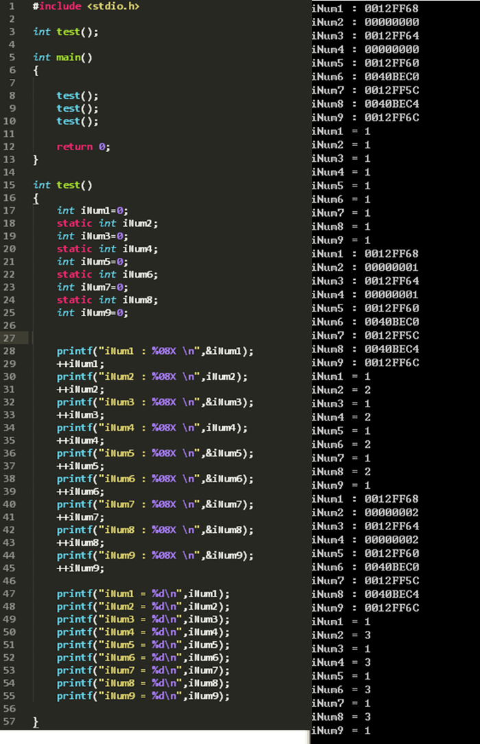Click the printf line passing &iNum6
The width and height of the screenshot is (480, 744).
(155, 480)
